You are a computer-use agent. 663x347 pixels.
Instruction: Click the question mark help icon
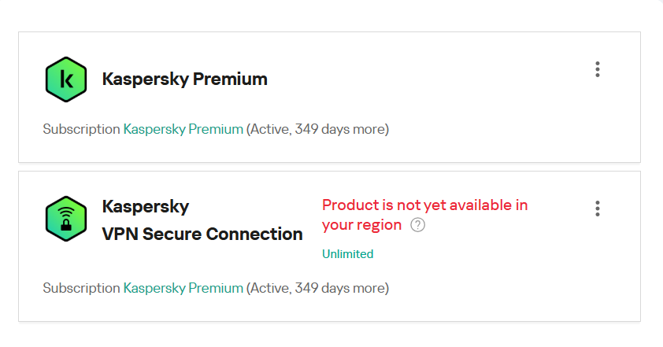point(418,225)
